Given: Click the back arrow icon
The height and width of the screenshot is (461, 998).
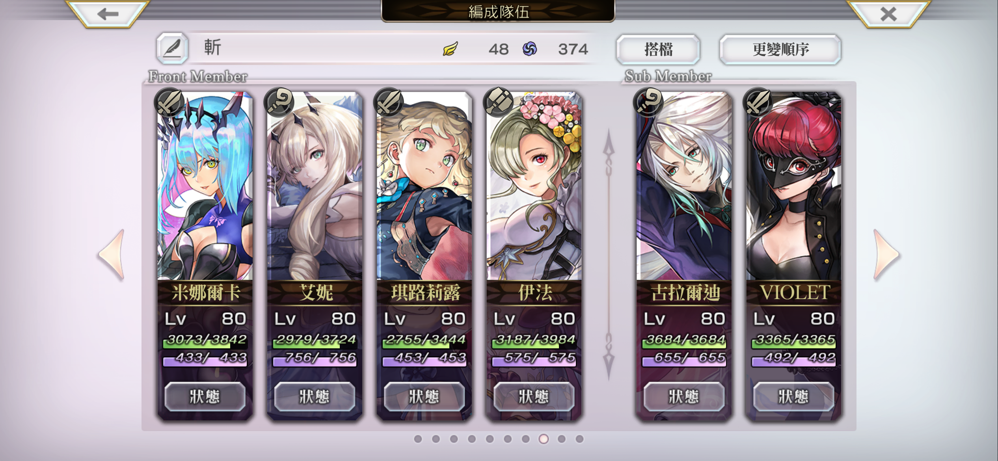Looking at the screenshot, I should 108,14.
